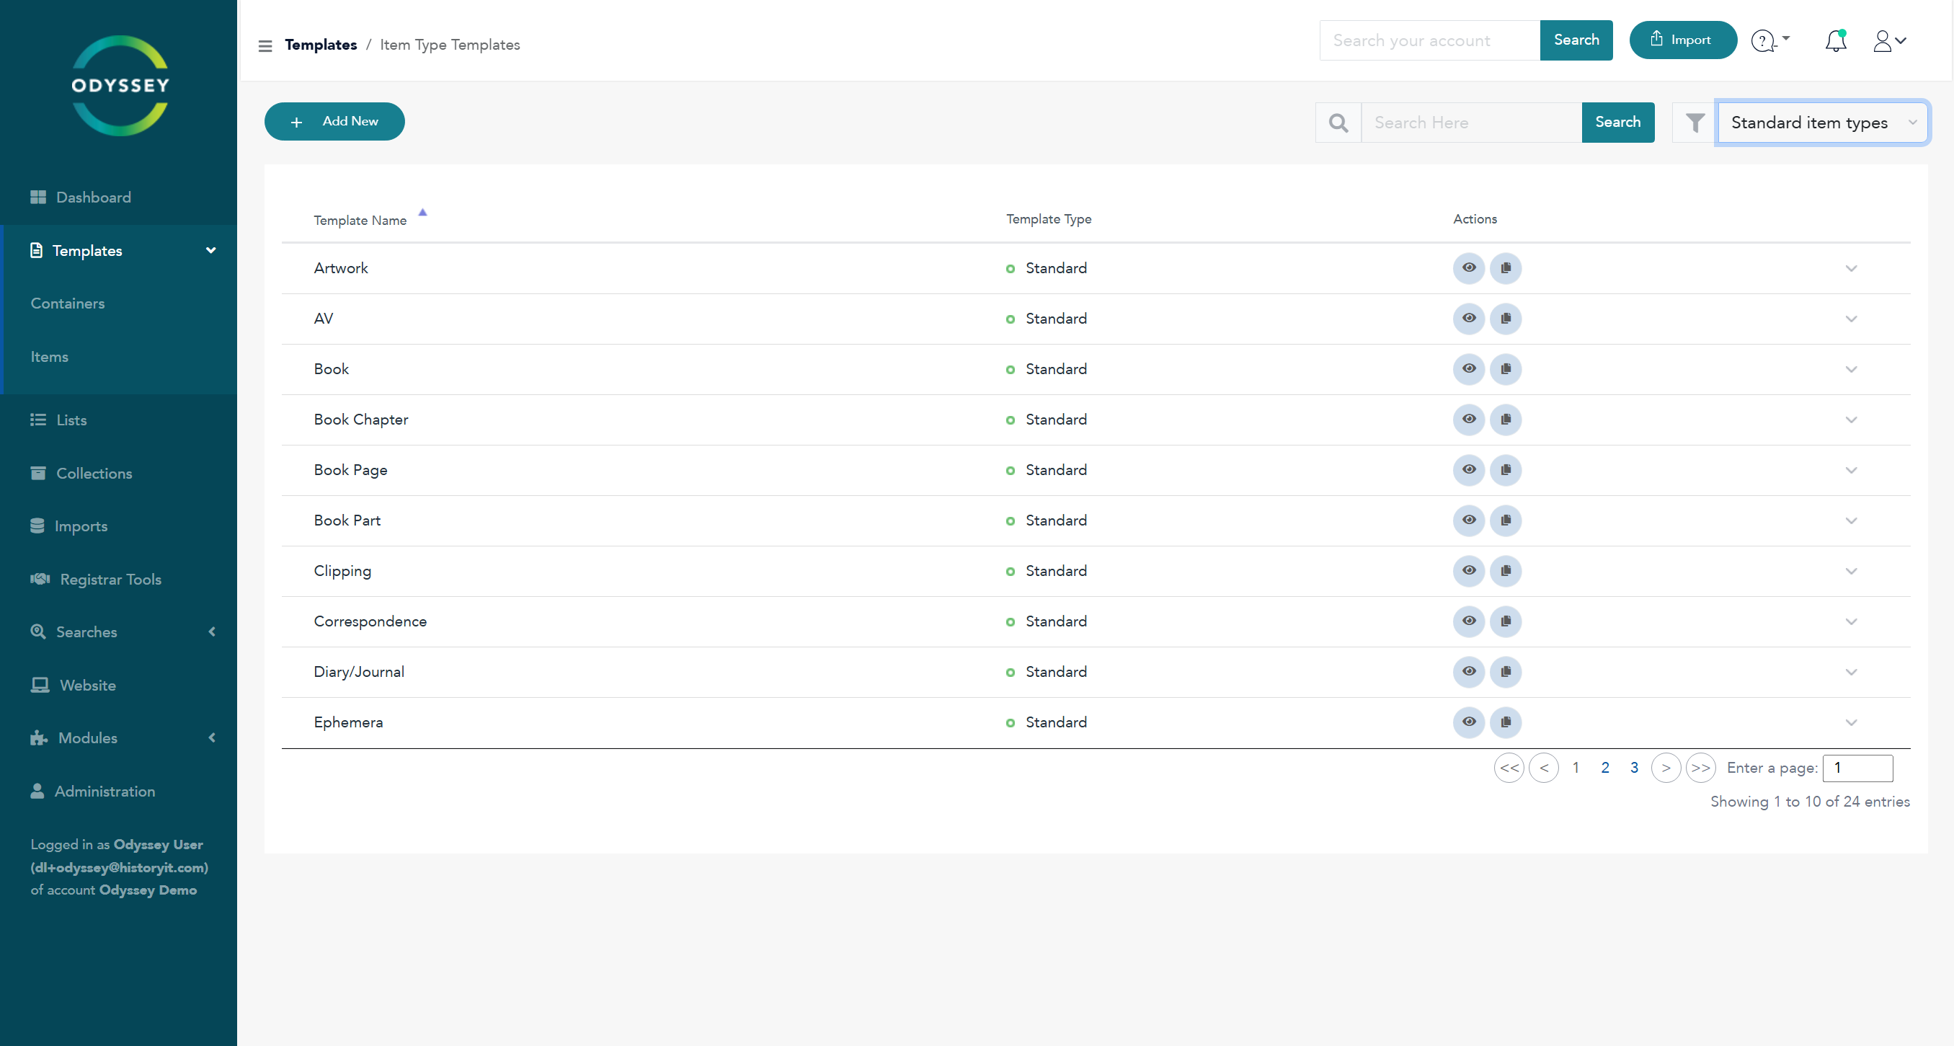Click the duplicate icon for Clipping row
This screenshot has height=1046, width=1954.
coord(1505,571)
